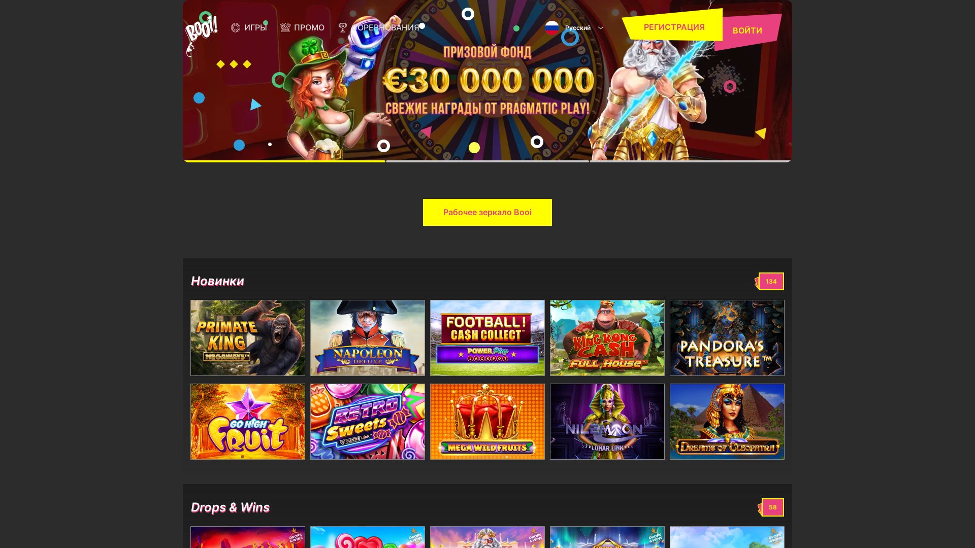Image resolution: width=975 pixels, height=548 pixels.
Task: Open the 134 counter badge in Новинки
Action: tap(770, 282)
